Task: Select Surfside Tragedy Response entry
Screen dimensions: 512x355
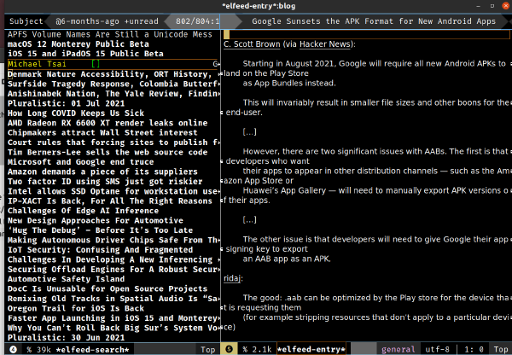Action: 113,84
